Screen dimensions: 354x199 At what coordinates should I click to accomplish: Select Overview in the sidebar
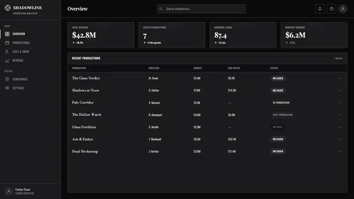click(x=31, y=34)
